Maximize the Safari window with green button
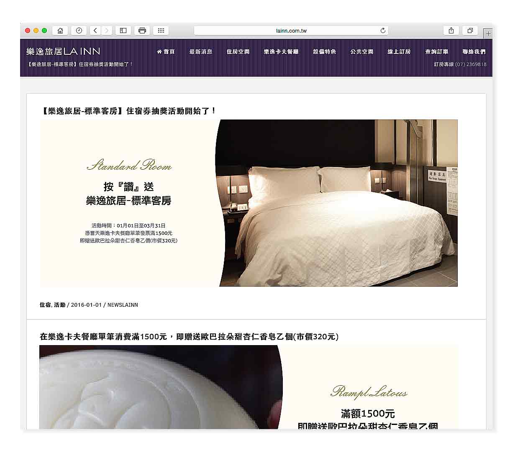 [44, 31]
